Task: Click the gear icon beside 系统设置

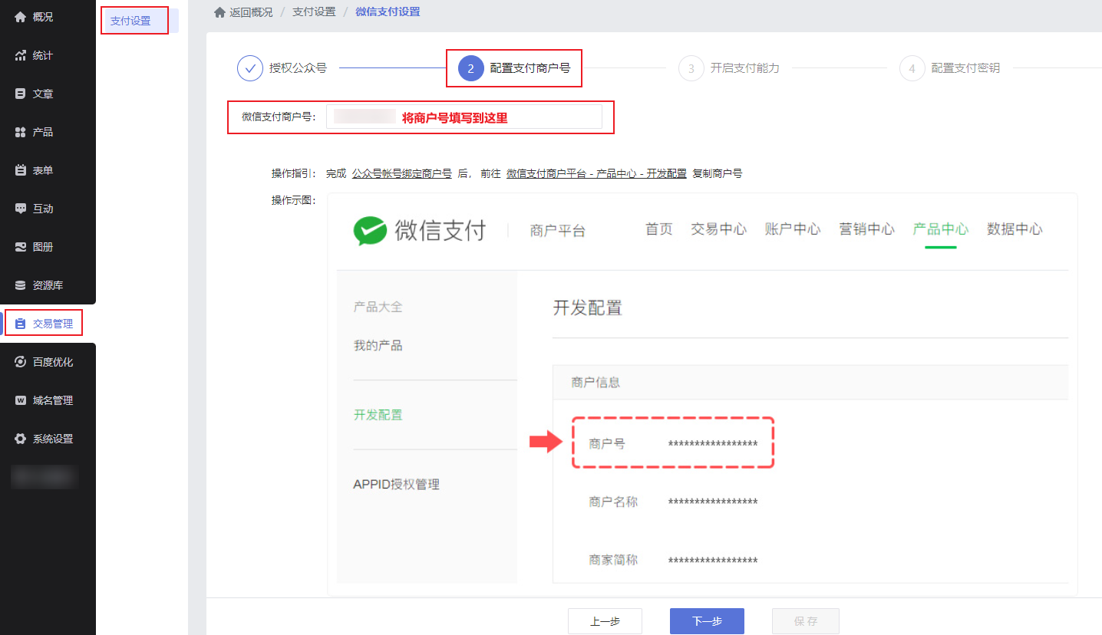Action: 21,439
